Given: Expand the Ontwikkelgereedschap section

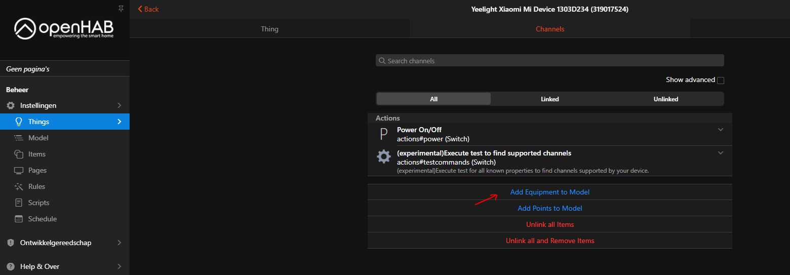Looking at the screenshot, I should coord(120,243).
